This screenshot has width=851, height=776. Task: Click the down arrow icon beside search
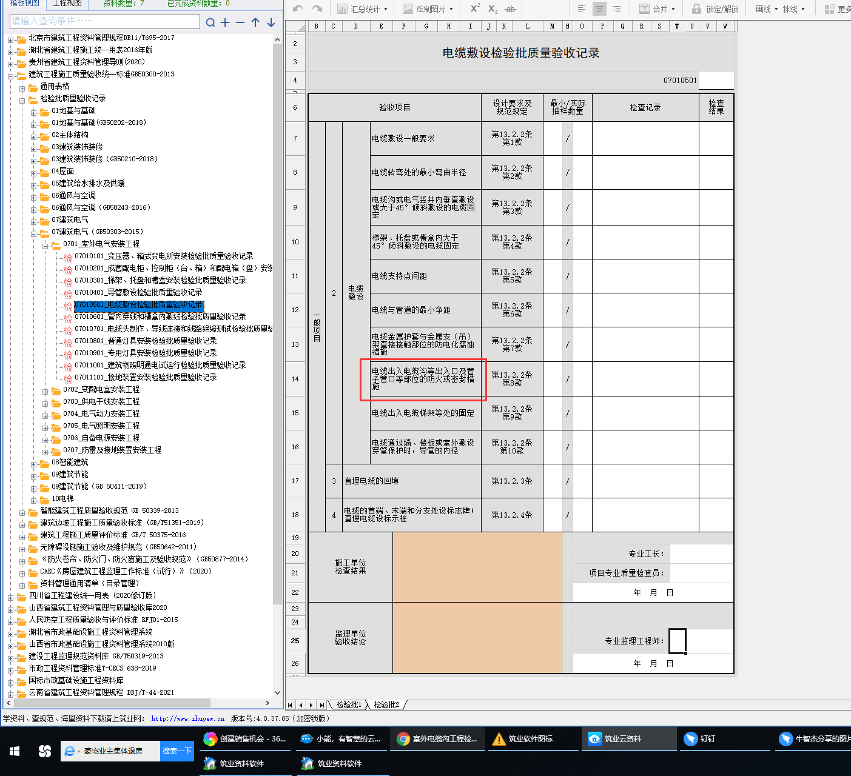271,22
